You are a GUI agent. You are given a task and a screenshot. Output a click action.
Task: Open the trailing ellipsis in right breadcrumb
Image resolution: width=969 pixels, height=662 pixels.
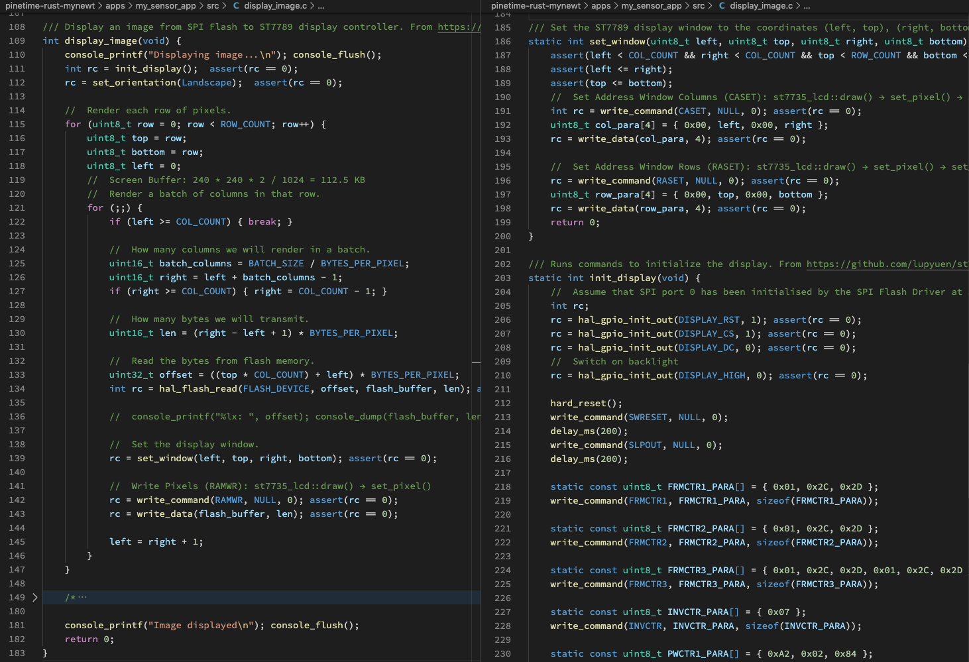(x=807, y=6)
